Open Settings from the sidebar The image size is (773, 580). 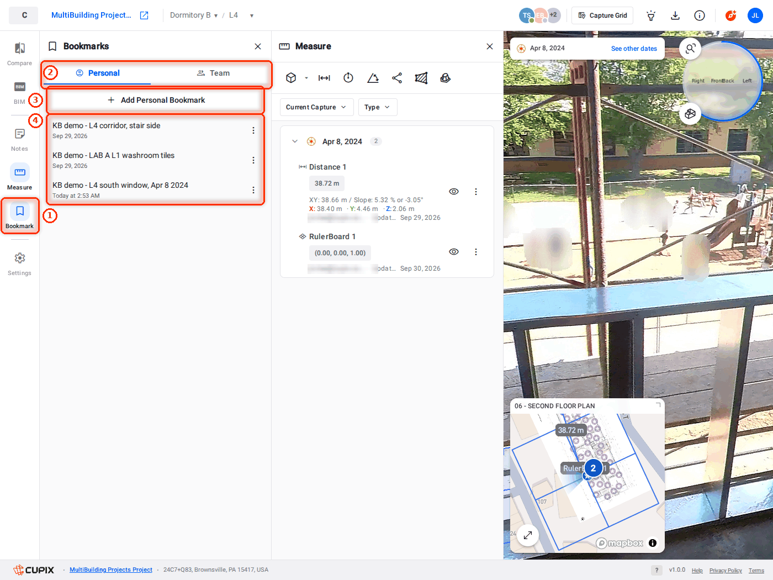point(19,264)
